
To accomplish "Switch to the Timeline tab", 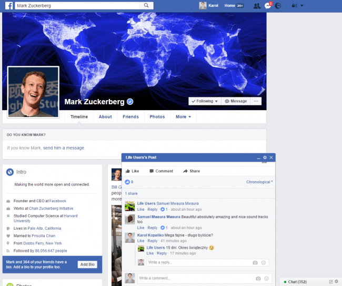I will [79, 117].
